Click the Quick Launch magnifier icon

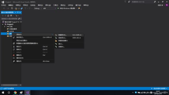pyautogui.click(x=155, y=2)
